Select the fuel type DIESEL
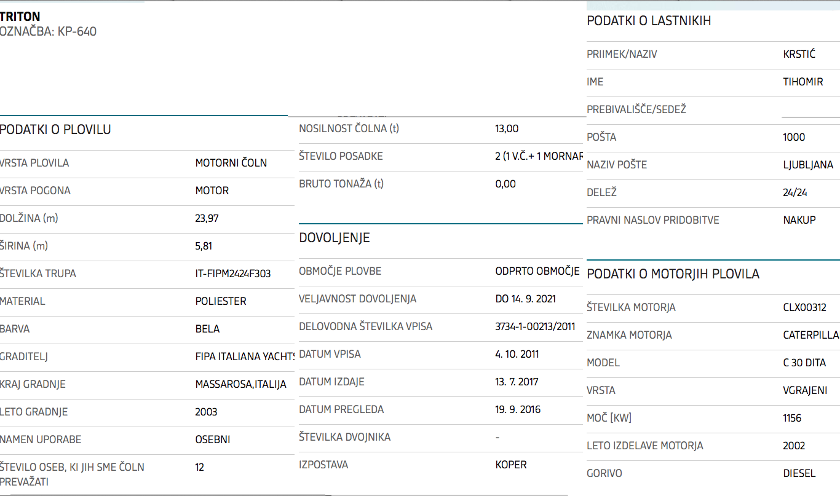Image resolution: width=840 pixels, height=496 pixels. click(799, 473)
